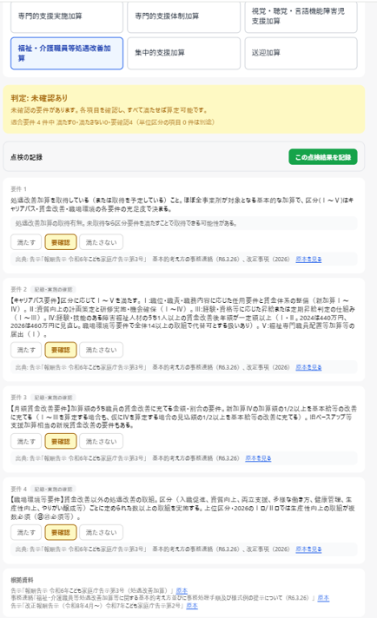
Task: Select the 福祉・介護職員等処遇改善加算 card
Action: point(67,53)
